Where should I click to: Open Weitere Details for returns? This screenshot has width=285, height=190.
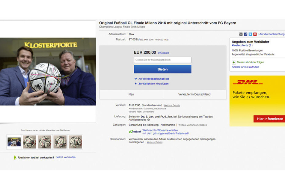155,142
